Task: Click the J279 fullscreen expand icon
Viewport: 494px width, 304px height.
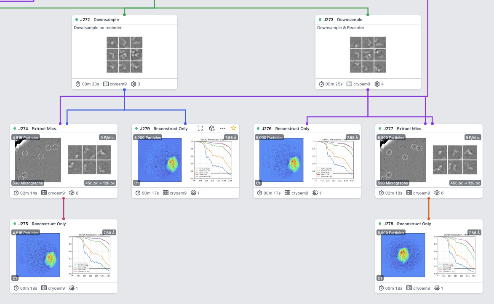Action: click(200, 128)
